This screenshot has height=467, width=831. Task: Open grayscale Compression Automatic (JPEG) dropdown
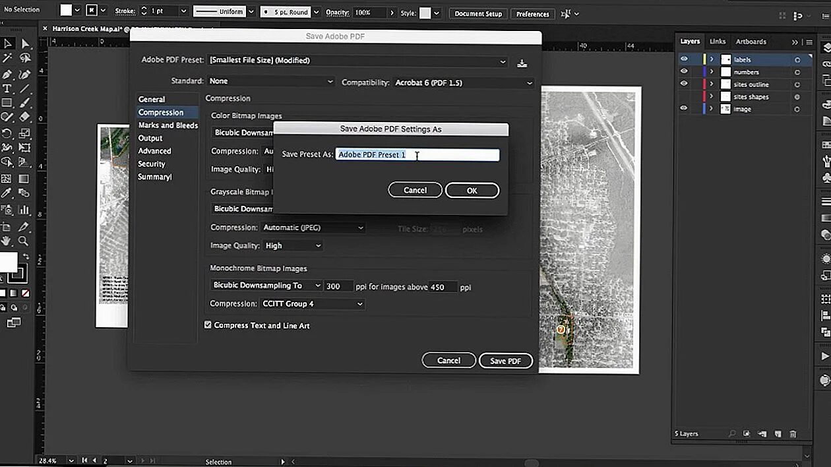click(313, 228)
